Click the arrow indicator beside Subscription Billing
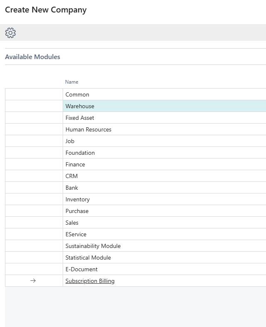The image size is (266, 327). click(x=33, y=281)
